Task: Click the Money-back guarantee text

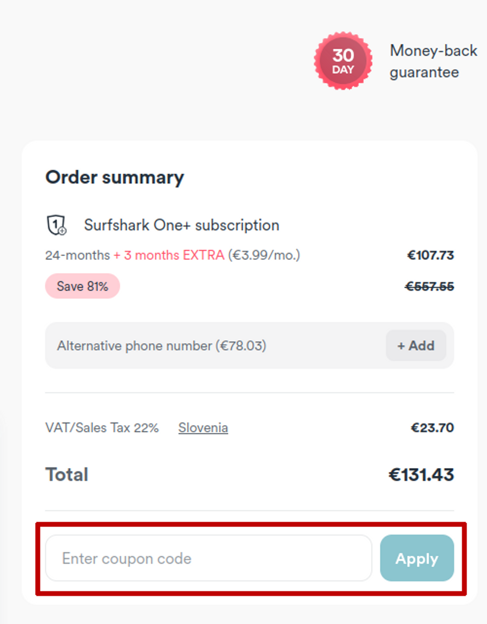Action: (433, 61)
